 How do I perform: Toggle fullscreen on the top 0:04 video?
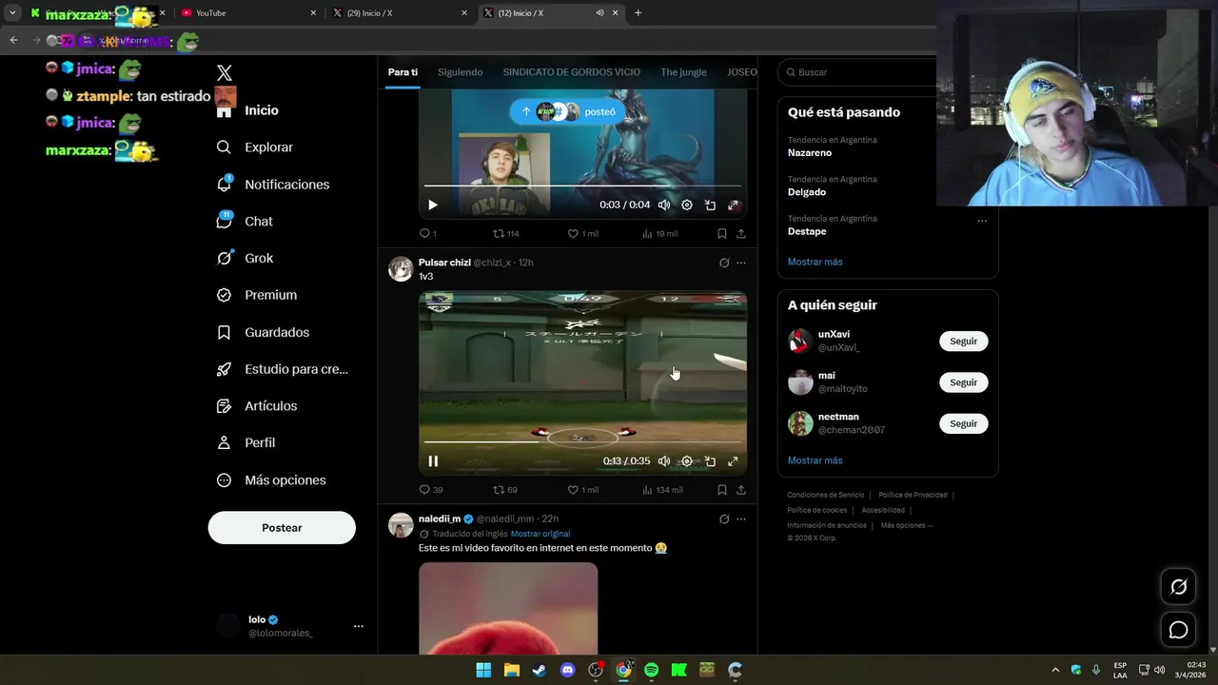733,205
